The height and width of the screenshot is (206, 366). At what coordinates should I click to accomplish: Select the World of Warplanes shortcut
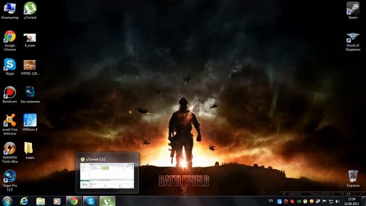[x=353, y=42]
